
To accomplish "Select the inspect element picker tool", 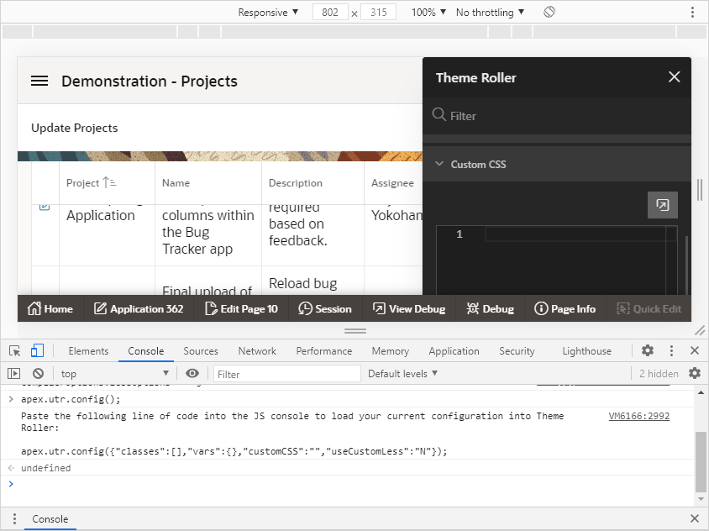I will pyautogui.click(x=15, y=350).
